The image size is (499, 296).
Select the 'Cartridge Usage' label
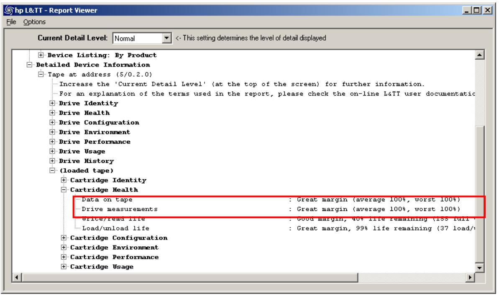(x=102, y=267)
